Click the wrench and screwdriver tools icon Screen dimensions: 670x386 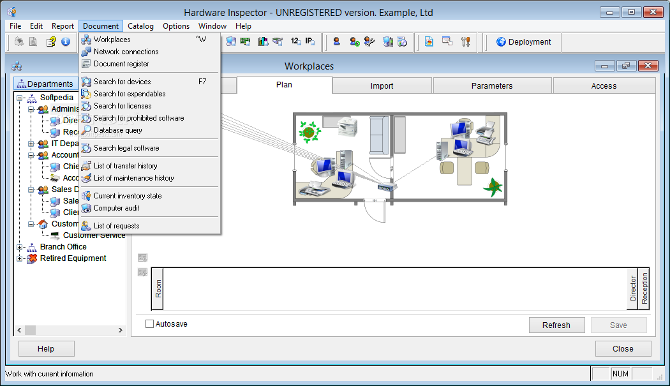coord(466,41)
